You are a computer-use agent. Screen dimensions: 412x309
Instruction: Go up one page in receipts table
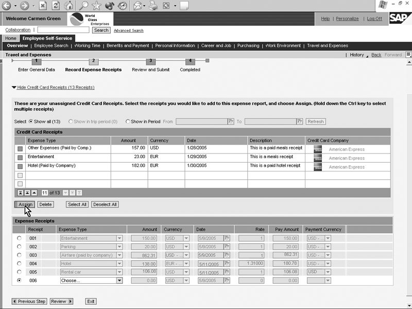(27, 193)
